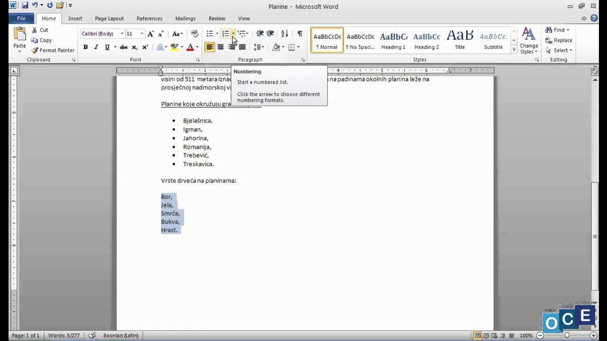
Task: Click the Subscript icon
Action: pos(135,47)
